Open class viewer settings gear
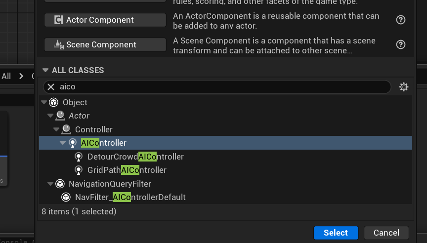 [x=404, y=87]
